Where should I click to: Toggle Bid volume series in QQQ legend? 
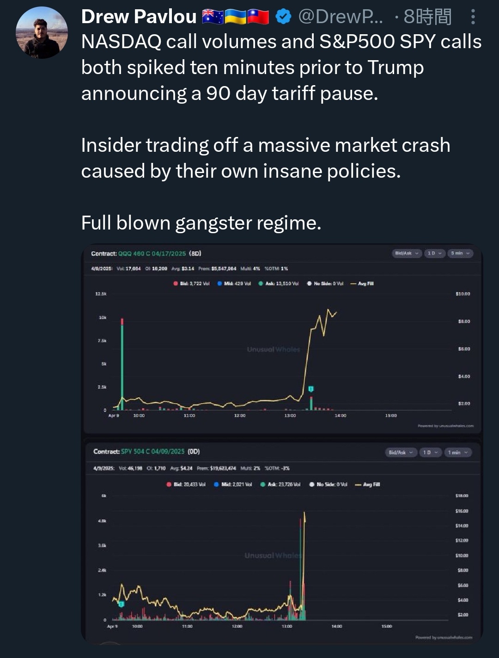[192, 284]
